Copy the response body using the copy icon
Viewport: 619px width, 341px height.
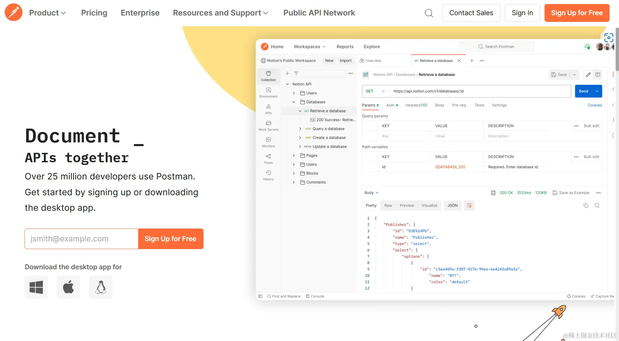pos(586,205)
